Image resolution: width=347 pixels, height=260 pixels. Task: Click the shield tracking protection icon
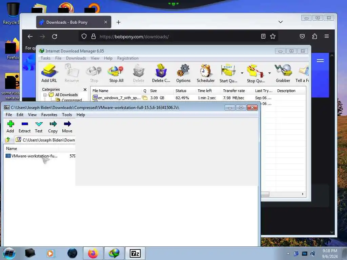click(84, 36)
